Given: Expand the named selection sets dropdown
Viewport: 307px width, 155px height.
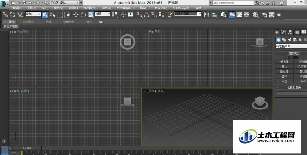Looking at the screenshot, I should coord(200,14).
